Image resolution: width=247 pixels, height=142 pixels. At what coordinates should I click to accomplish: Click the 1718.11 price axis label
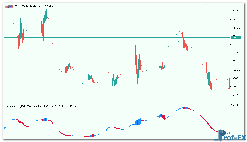236,20
